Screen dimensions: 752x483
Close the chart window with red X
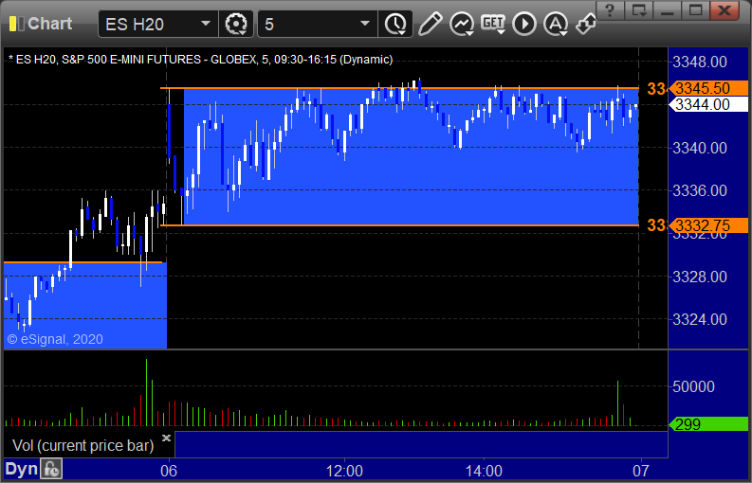coord(724,9)
